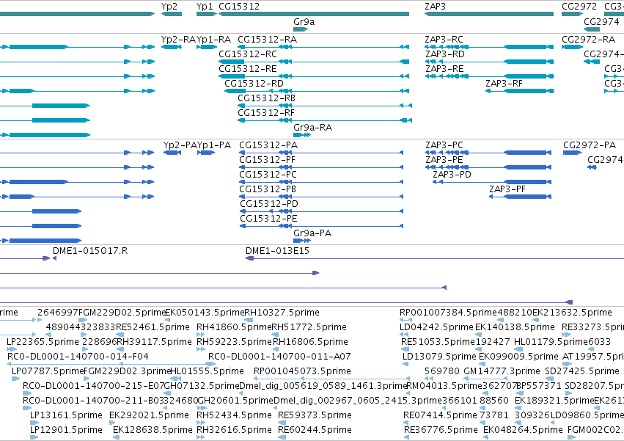
Task: Click the ZAP3-RF transcript glyph bar
Action: pyautogui.click(x=520, y=91)
